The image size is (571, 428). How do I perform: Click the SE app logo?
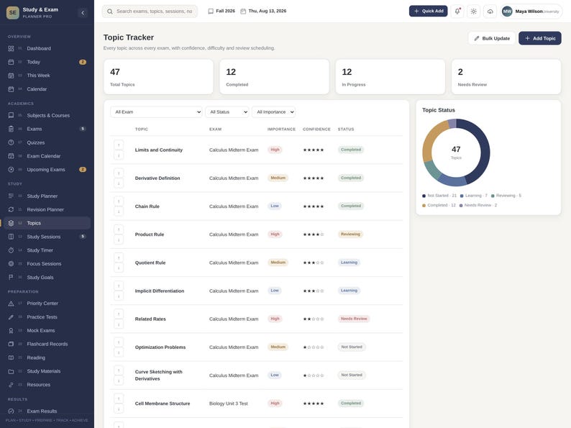[x=13, y=12]
